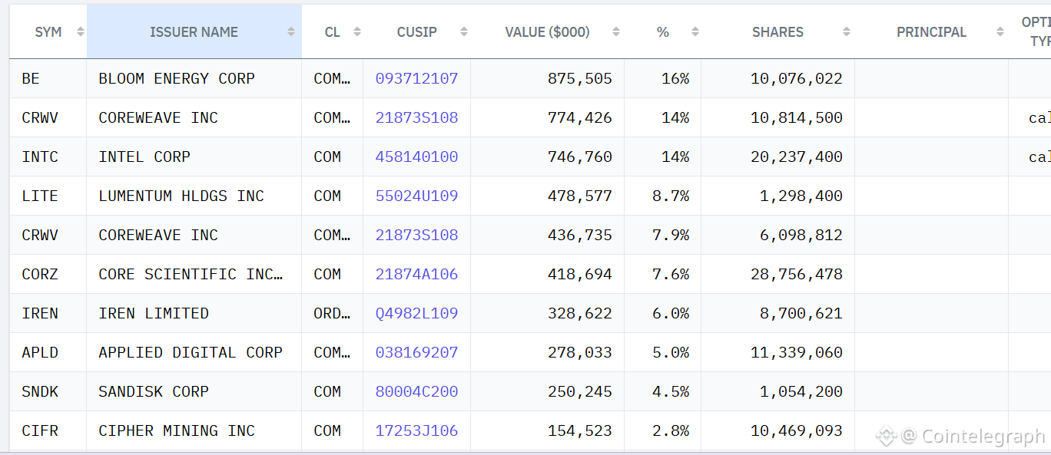Click IREN LIMITED issuer name
Viewport: 1051px width, 455px height.
click(154, 313)
